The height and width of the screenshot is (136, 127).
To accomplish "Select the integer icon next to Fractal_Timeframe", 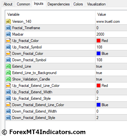I will [x=8, y=28].
